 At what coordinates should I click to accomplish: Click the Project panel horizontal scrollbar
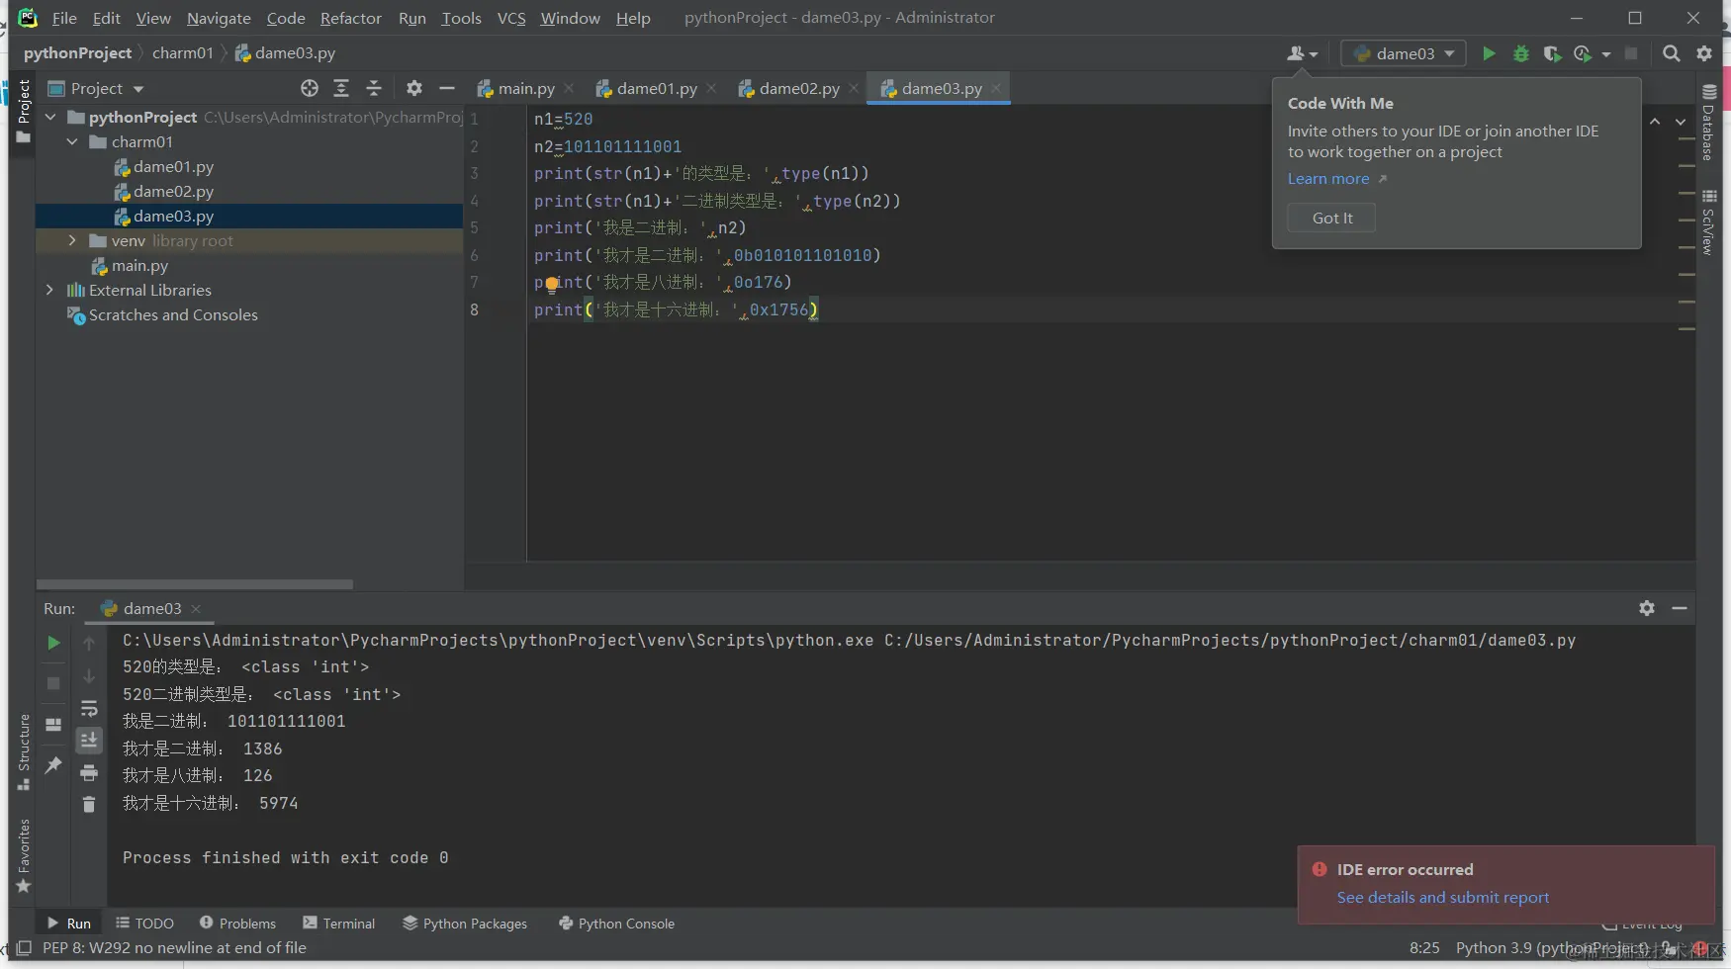pyautogui.click(x=194, y=584)
